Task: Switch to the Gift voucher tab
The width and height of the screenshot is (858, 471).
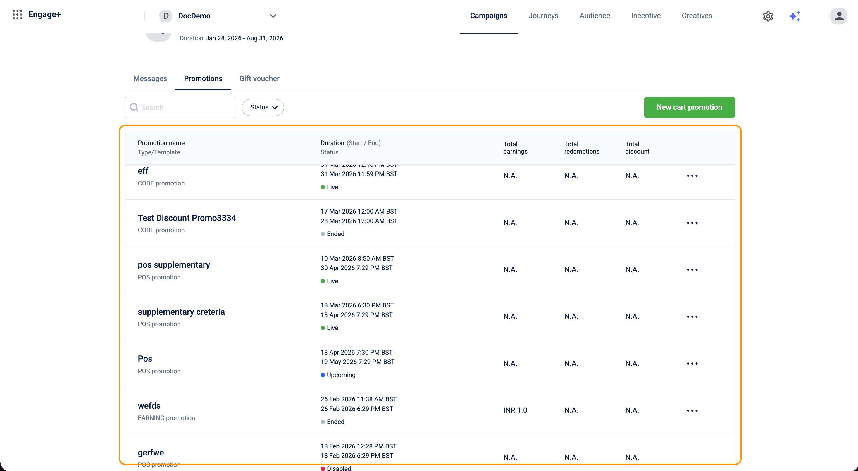Action: click(259, 79)
